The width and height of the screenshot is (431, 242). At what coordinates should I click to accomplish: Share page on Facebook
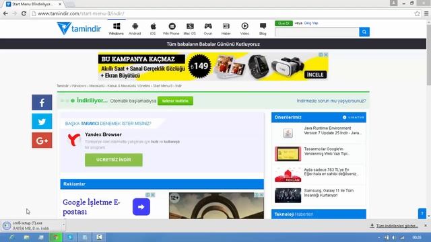coord(42,102)
